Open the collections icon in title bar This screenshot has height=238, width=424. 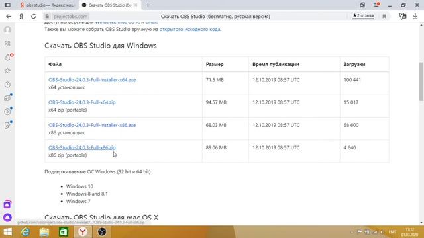[x=362, y=5]
